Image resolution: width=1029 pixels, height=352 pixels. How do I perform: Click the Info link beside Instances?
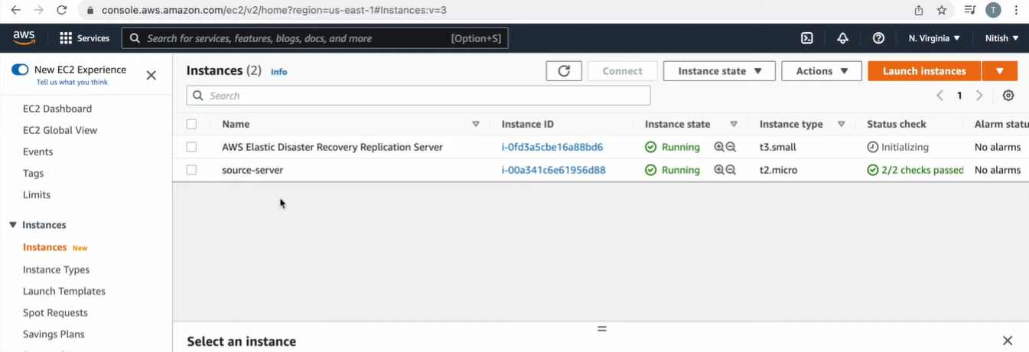click(279, 72)
